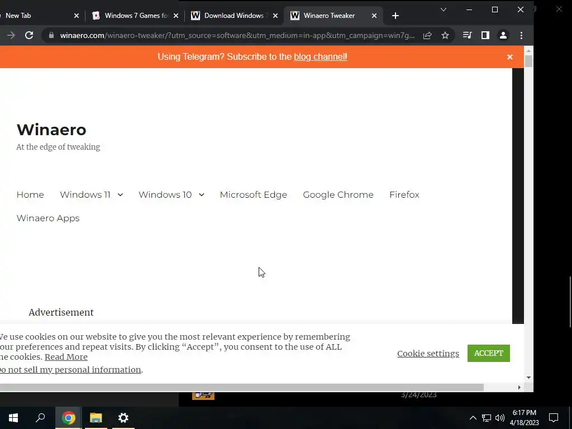This screenshot has height=429, width=572.
Task: Open the Chrome three-dot menu
Action: (x=521, y=35)
